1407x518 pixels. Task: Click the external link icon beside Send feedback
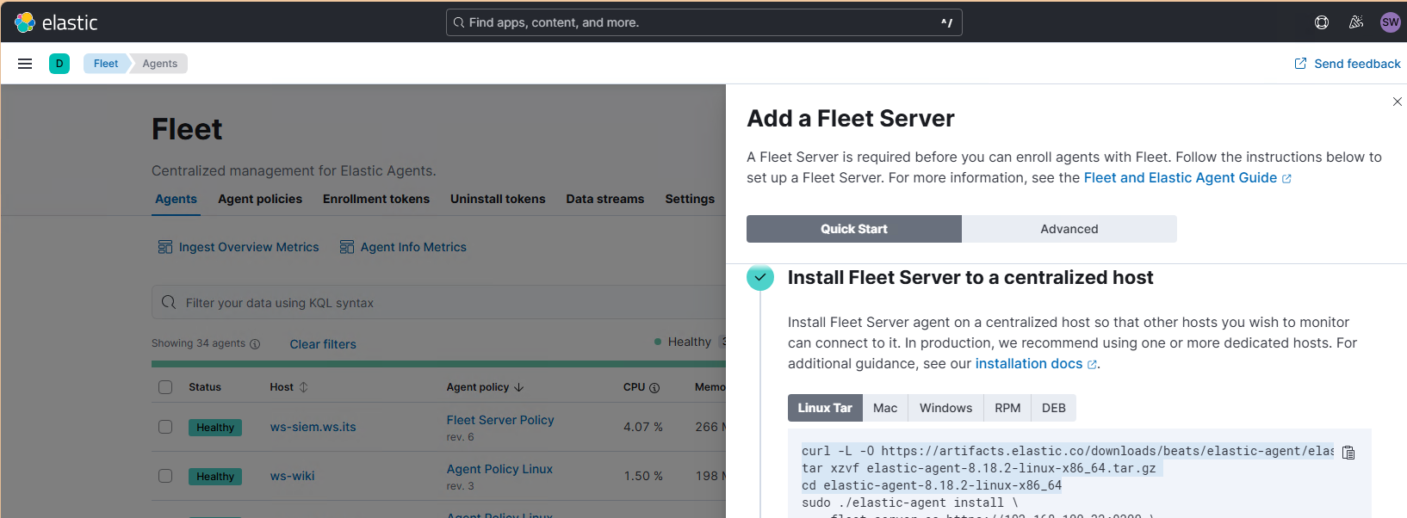[1300, 64]
